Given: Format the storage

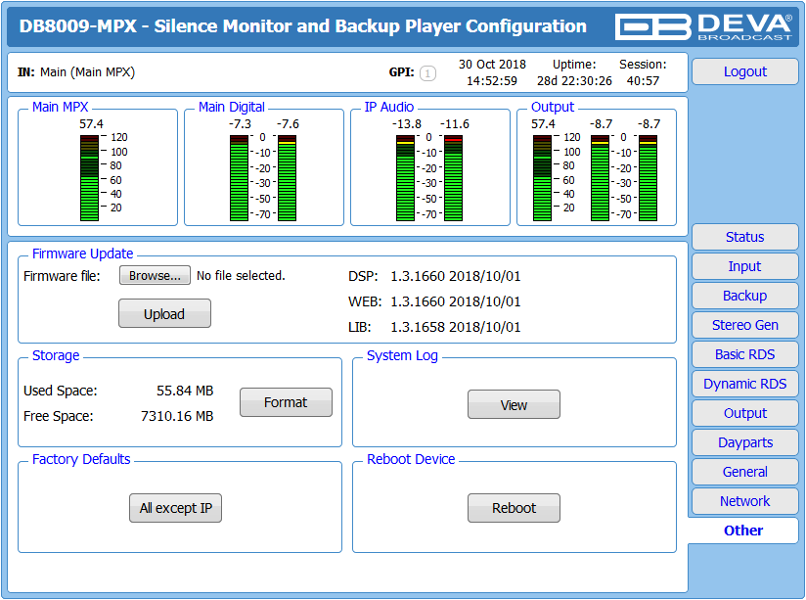Looking at the screenshot, I should tap(286, 402).
